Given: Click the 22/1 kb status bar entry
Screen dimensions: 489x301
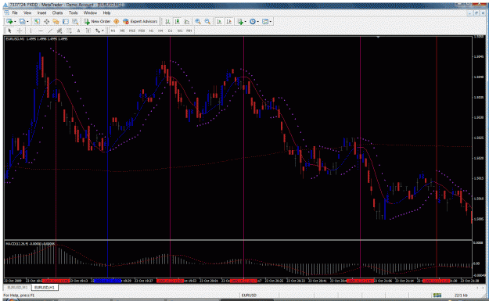Looking at the screenshot, I should pos(461,295).
